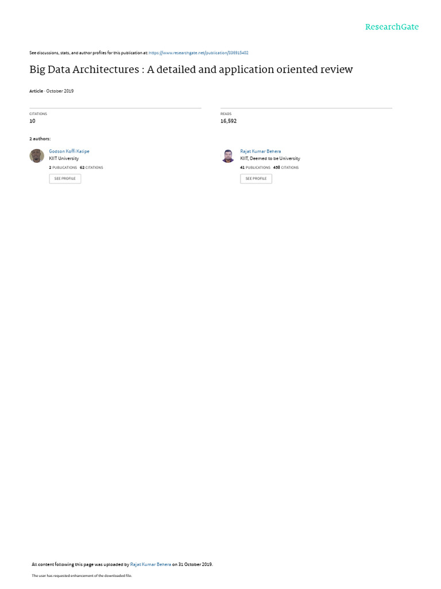Open the uploader link Rajat Kumar Behera at bottom
441x589 pixels.
(x=150, y=564)
